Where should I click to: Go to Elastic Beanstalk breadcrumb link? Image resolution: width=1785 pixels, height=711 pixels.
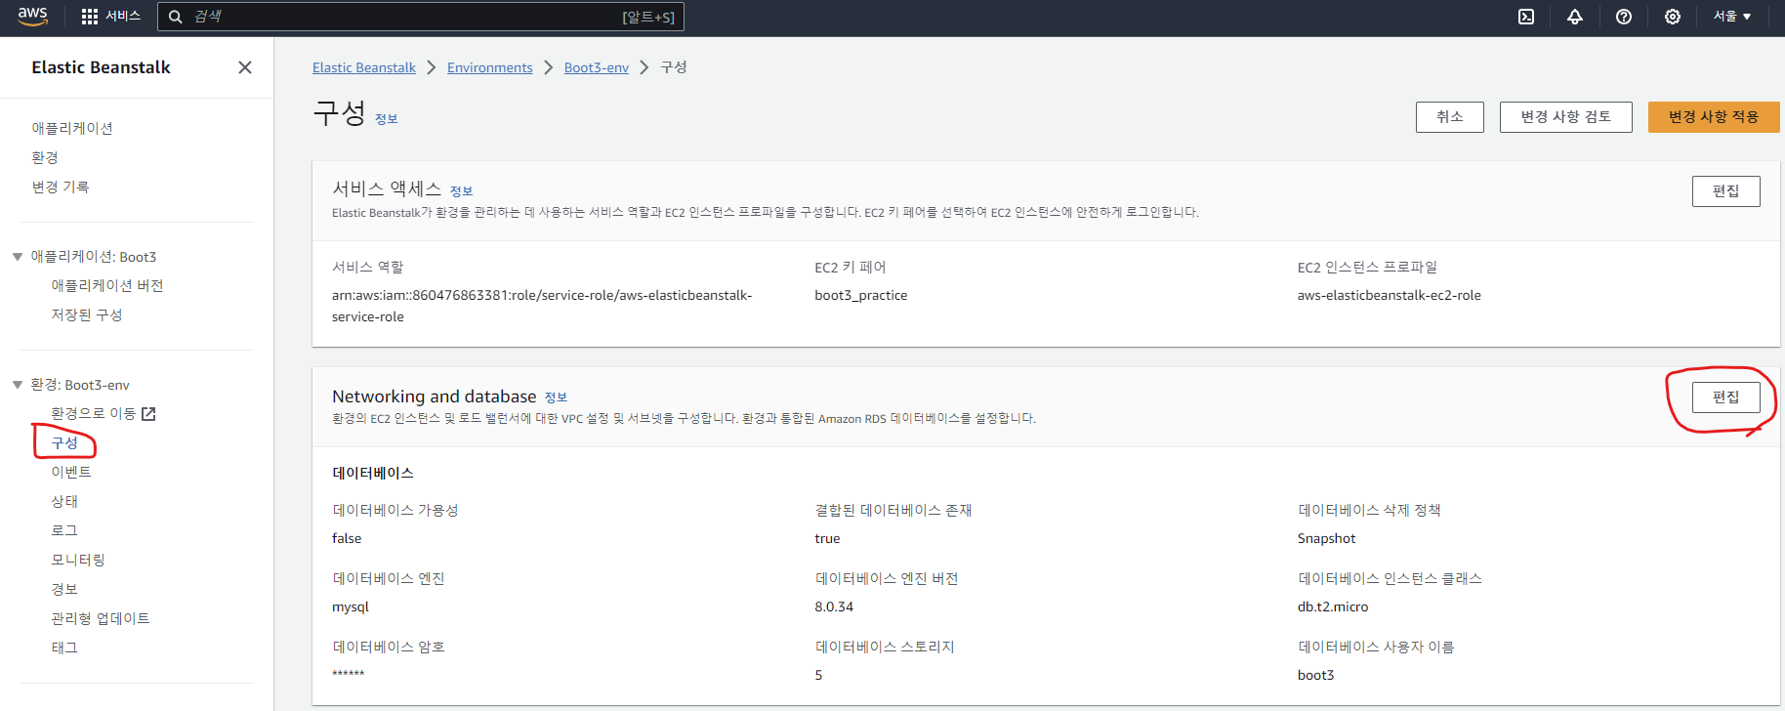[x=364, y=67]
